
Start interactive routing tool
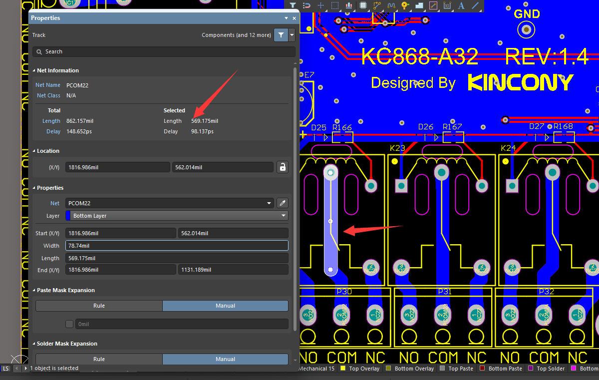(377, 6)
